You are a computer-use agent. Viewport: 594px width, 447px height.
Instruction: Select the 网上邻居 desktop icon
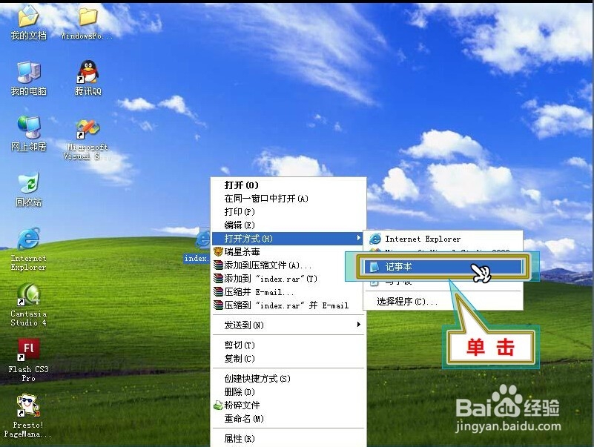[x=28, y=133]
